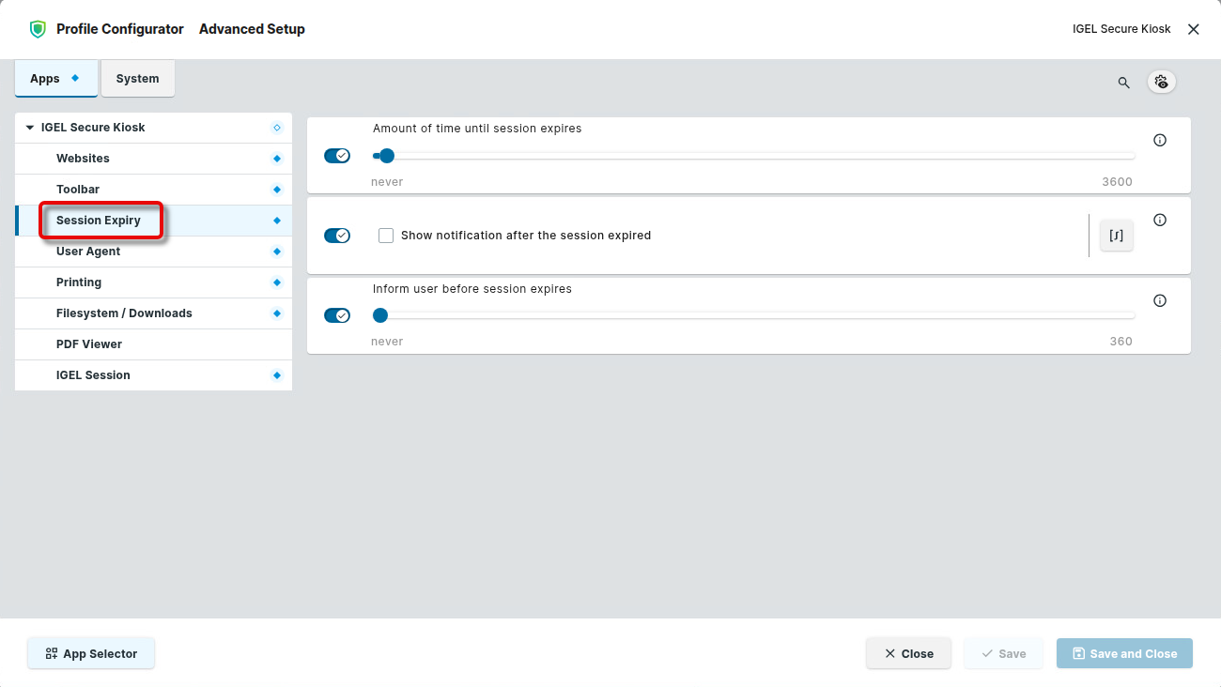Click the search magnifier icon

tap(1123, 83)
